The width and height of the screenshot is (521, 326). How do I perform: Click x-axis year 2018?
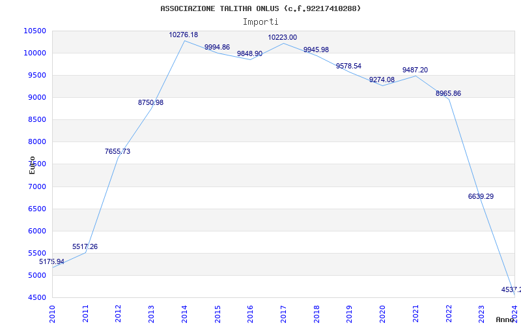317,314
